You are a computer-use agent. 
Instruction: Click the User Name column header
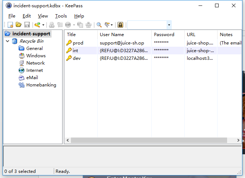[x=124, y=34]
